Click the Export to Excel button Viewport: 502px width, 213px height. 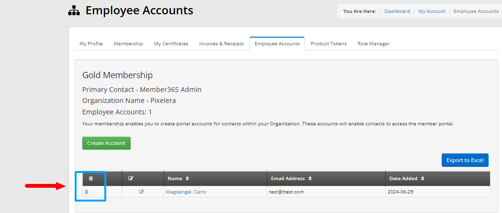(465, 160)
